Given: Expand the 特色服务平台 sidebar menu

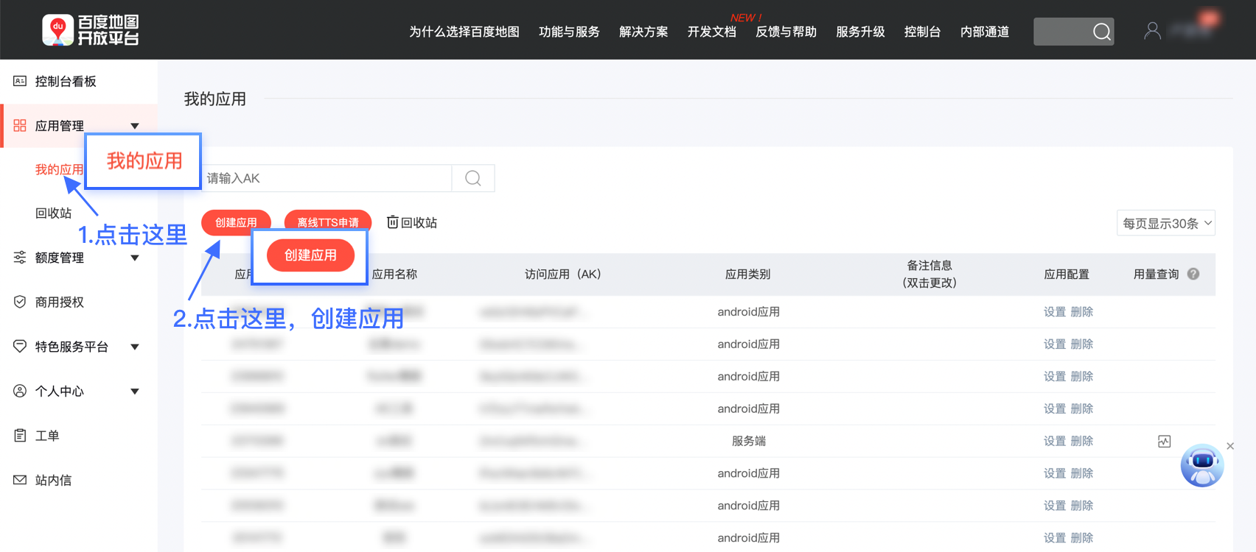Looking at the screenshot, I should [x=134, y=347].
